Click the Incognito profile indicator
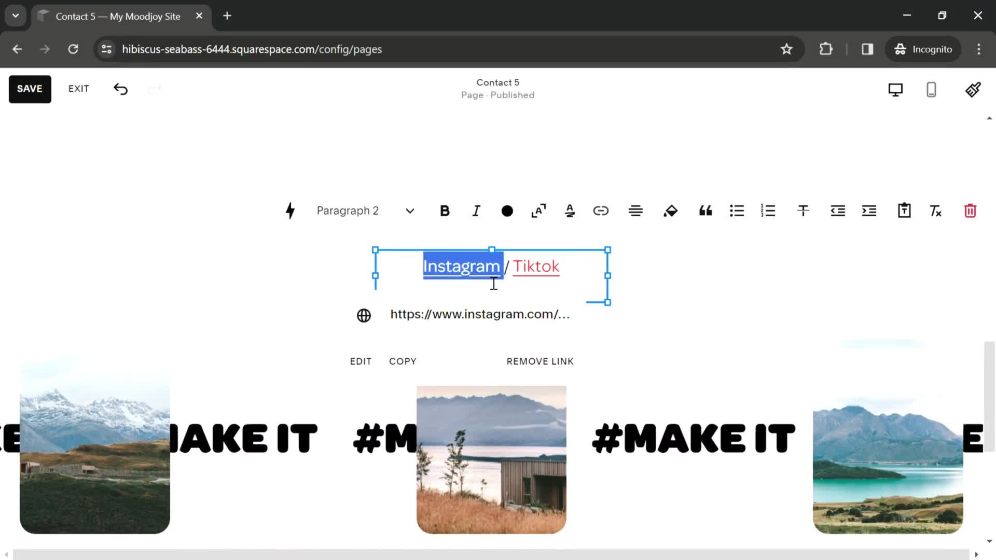 (923, 49)
